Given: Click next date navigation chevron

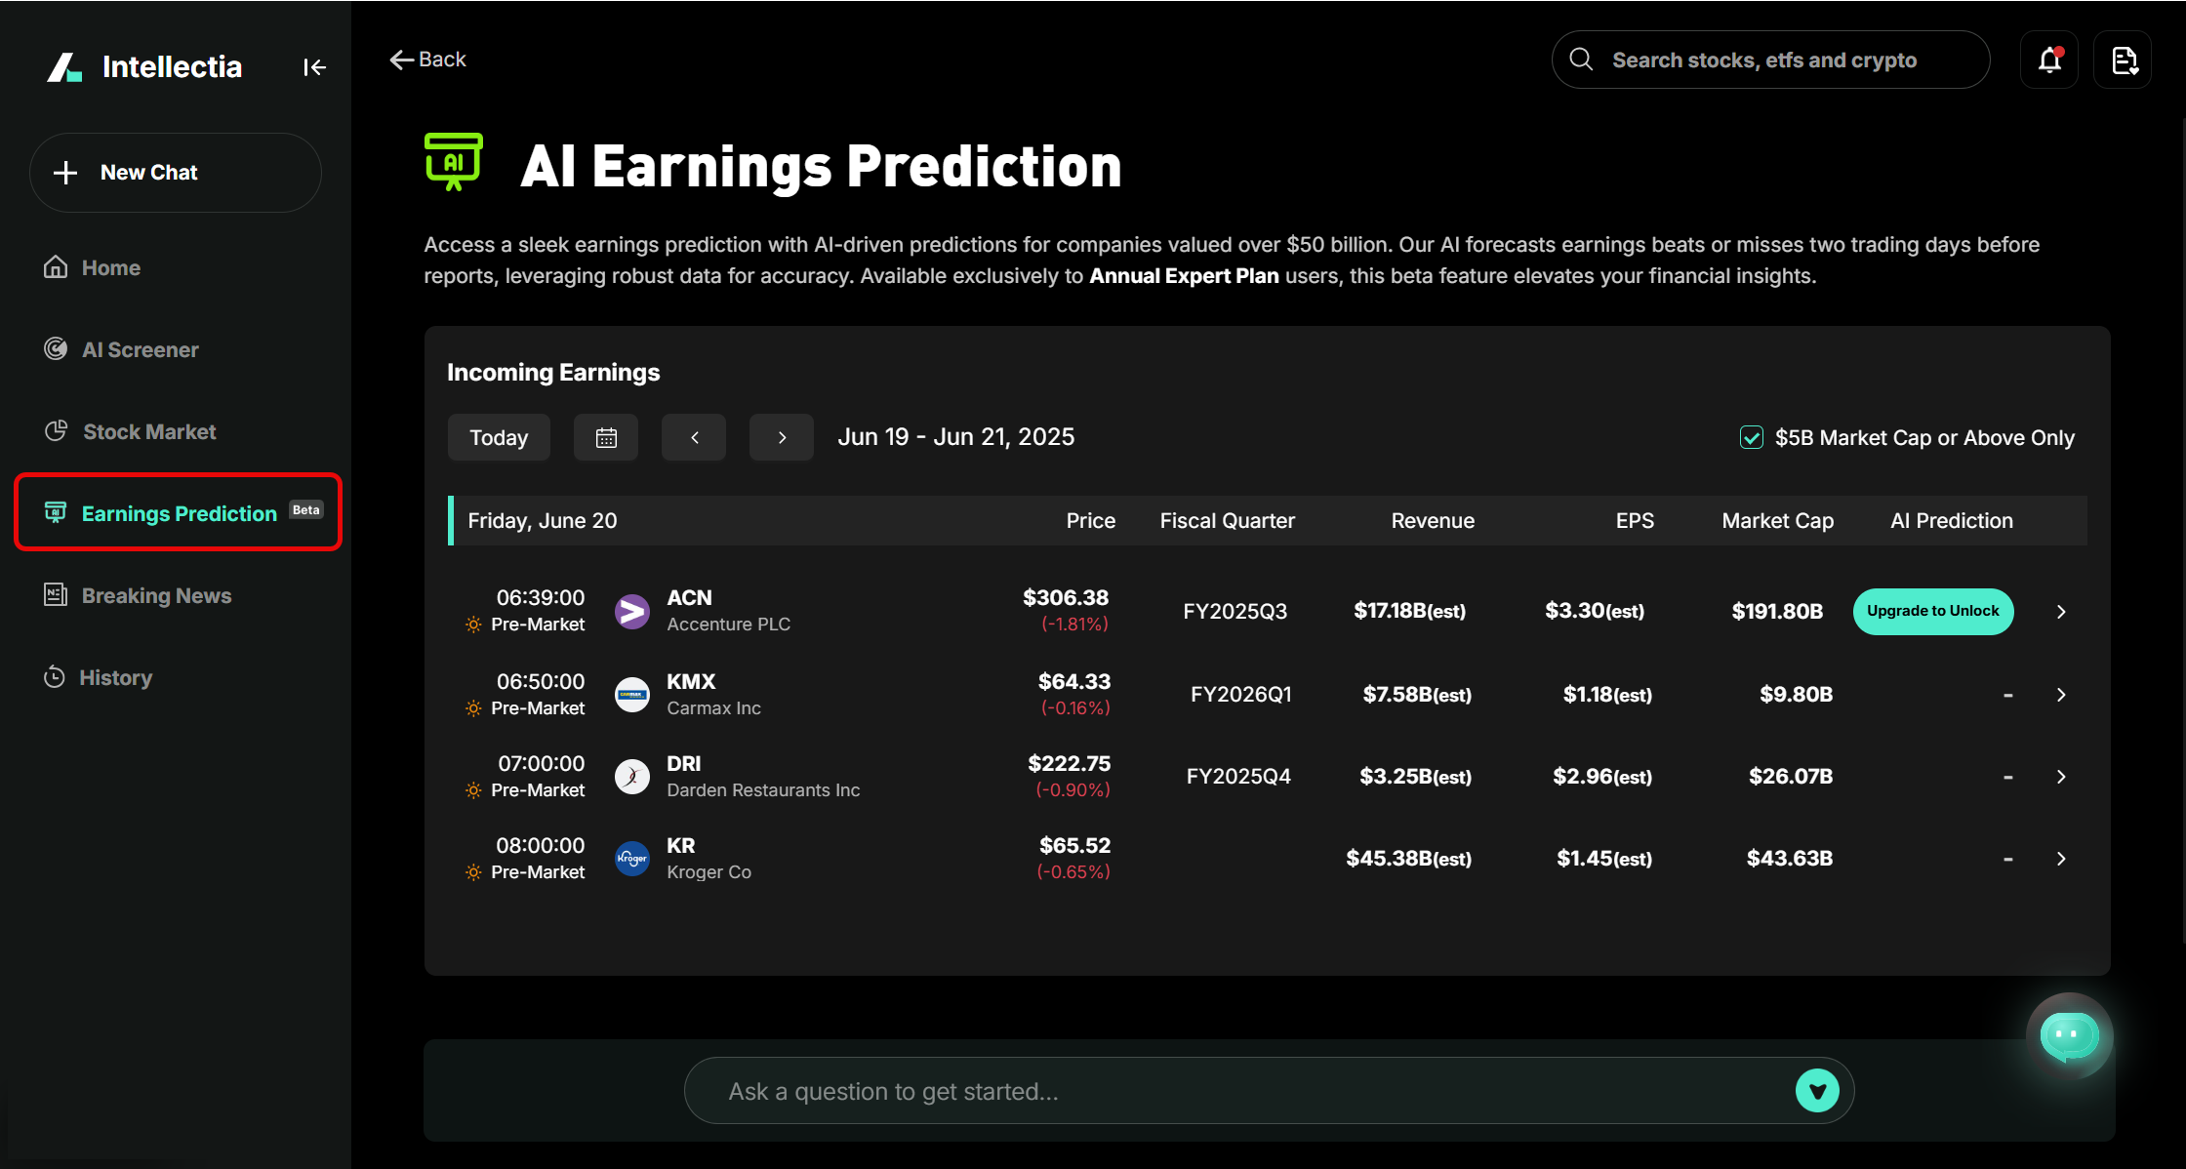Looking at the screenshot, I should pos(781,437).
